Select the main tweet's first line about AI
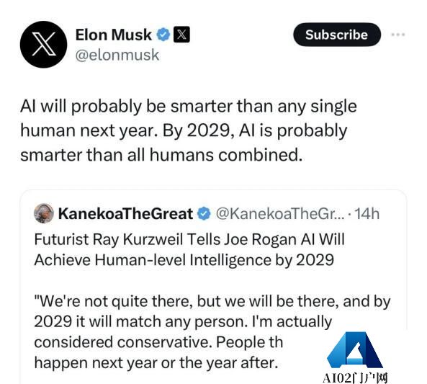 pos(189,106)
